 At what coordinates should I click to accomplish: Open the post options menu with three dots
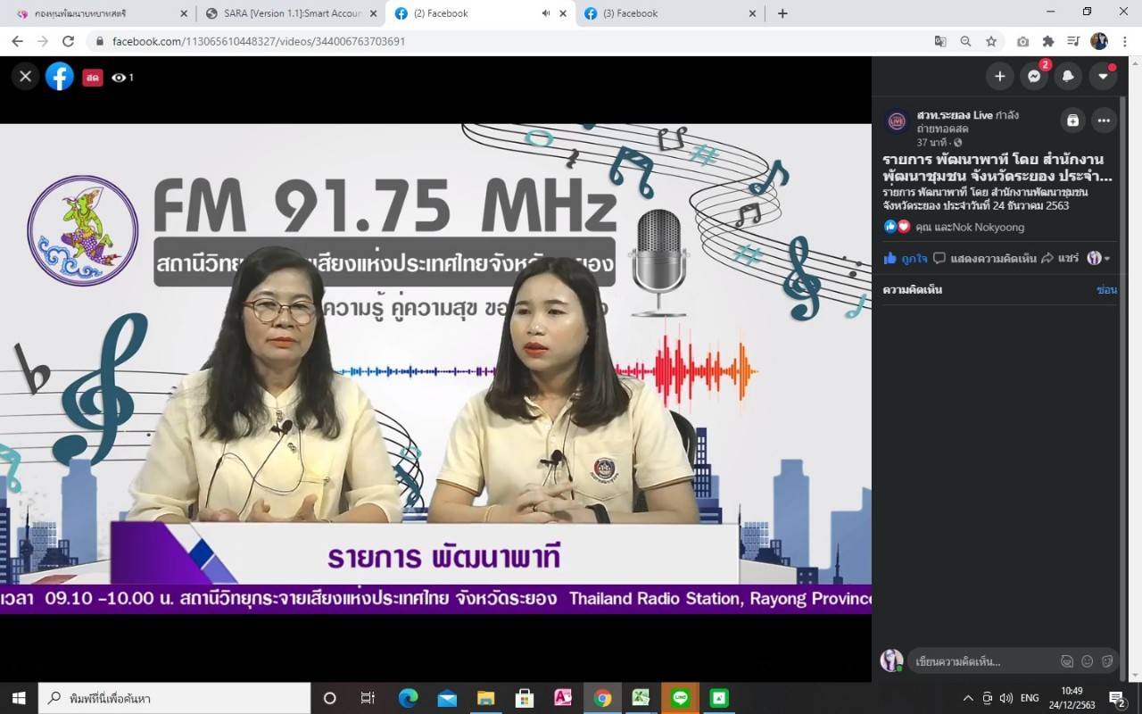click(1104, 120)
